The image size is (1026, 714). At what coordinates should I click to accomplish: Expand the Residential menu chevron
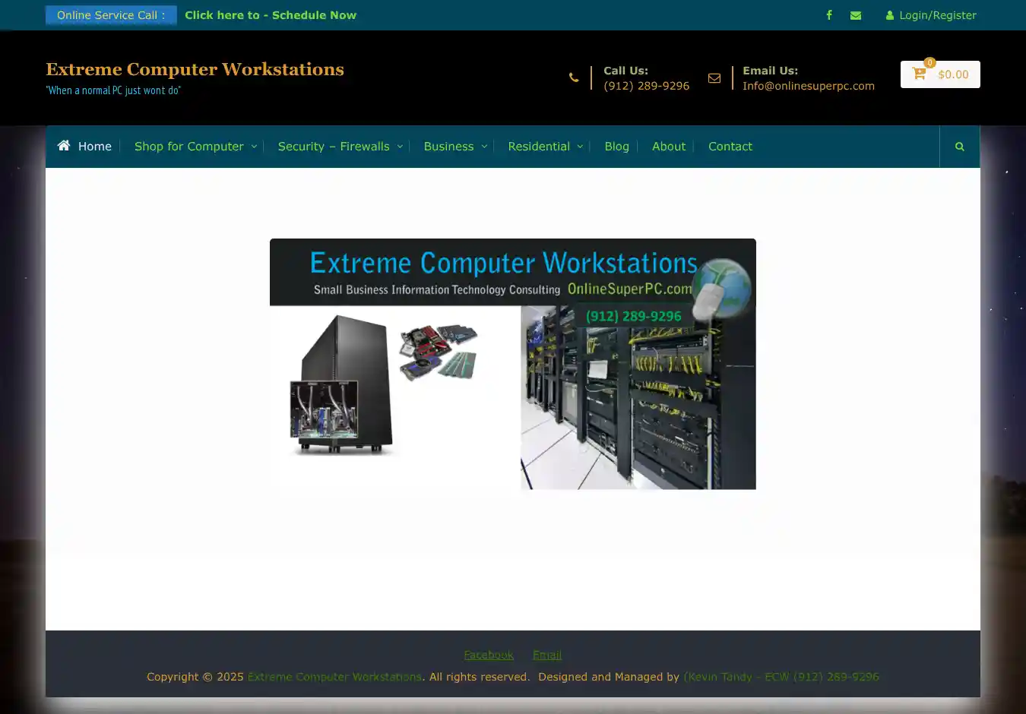tap(580, 147)
